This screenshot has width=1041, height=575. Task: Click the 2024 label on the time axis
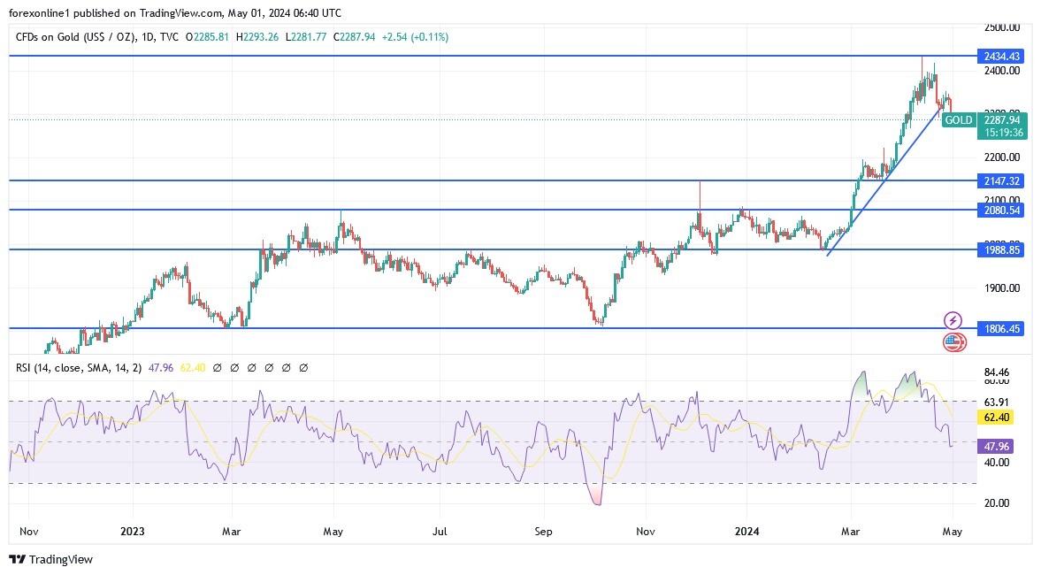coord(747,532)
